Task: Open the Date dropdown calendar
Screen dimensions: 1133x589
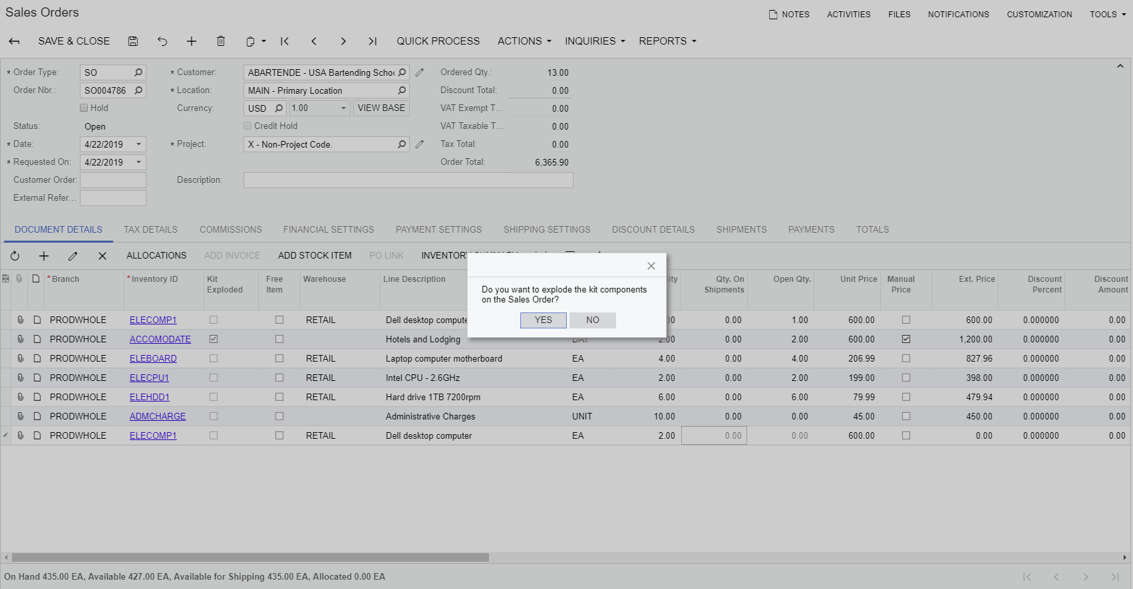Action: [x=138, y=144]
